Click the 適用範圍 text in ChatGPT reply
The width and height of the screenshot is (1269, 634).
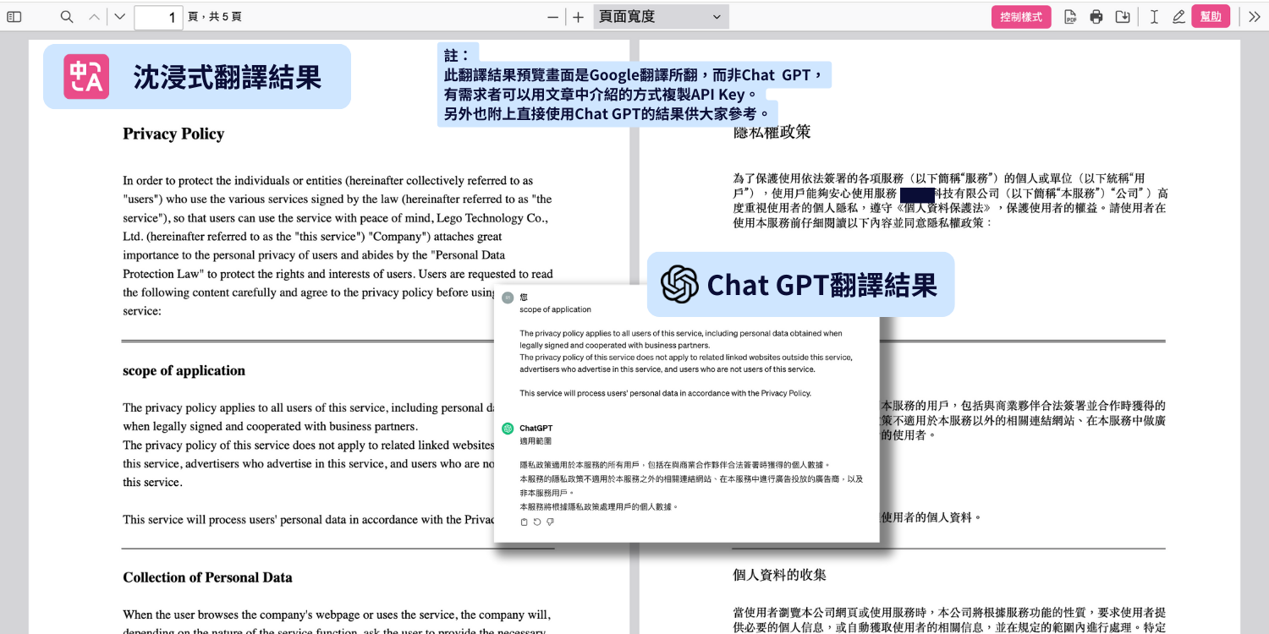[536, 441]
